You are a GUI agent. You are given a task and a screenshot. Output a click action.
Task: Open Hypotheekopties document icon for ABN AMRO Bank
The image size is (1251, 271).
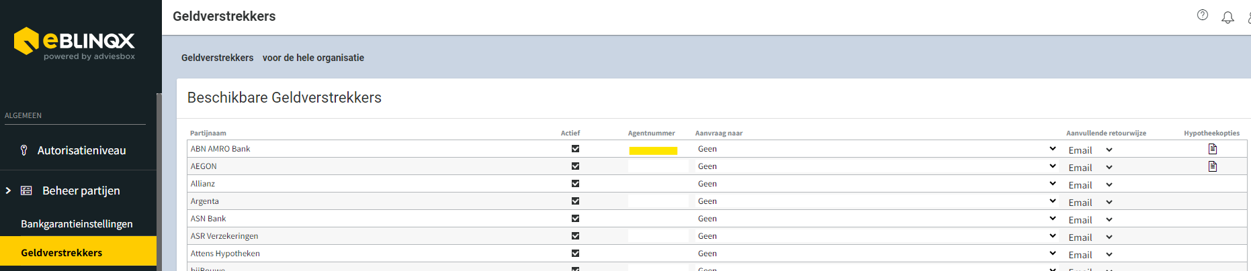(1213, 149)
